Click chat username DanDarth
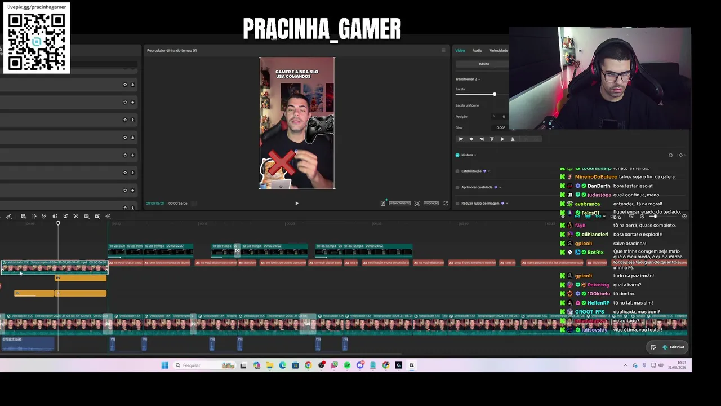 [599, 186]
